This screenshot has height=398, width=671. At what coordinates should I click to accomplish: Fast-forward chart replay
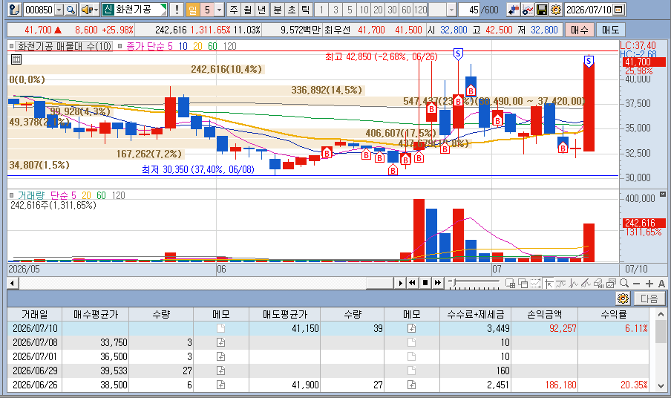[x=437, y=283]
